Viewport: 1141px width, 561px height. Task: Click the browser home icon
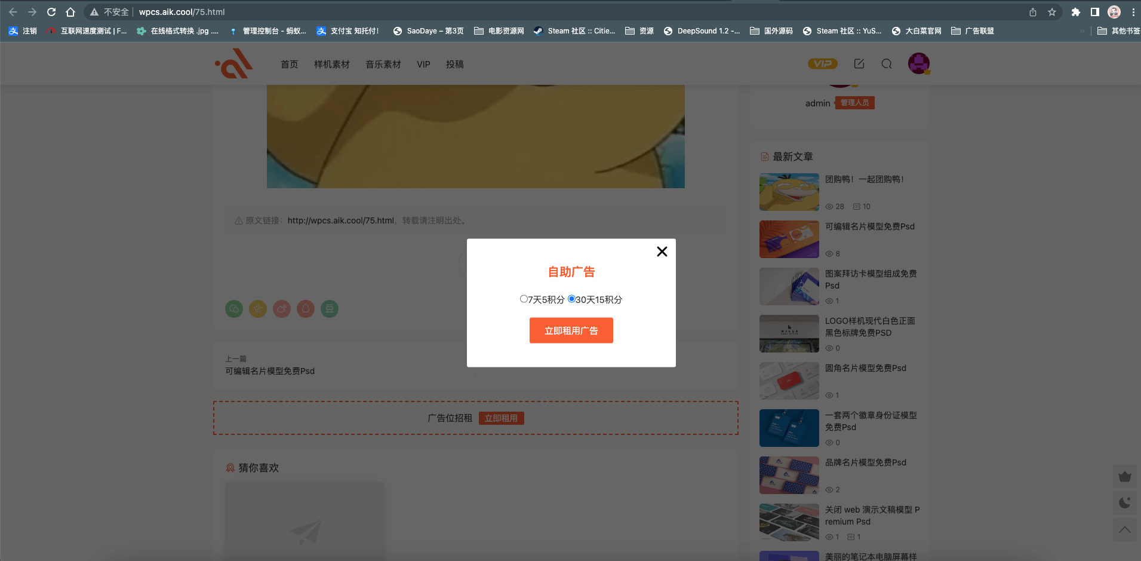[70, 12]
